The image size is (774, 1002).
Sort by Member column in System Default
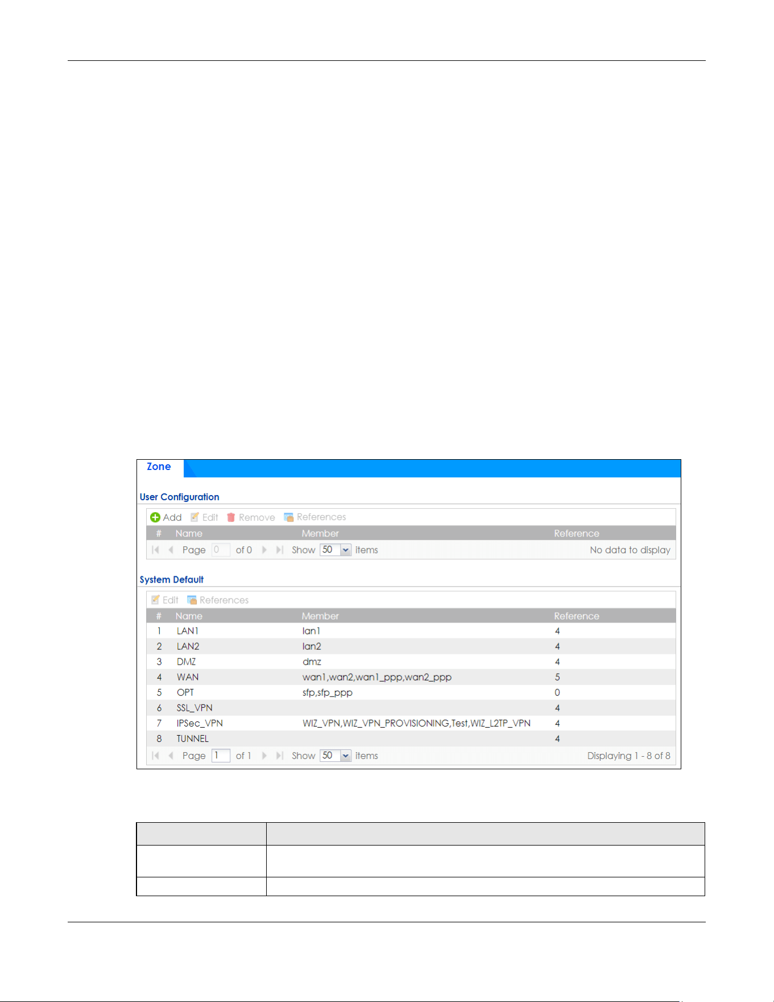tap(320, 616)
